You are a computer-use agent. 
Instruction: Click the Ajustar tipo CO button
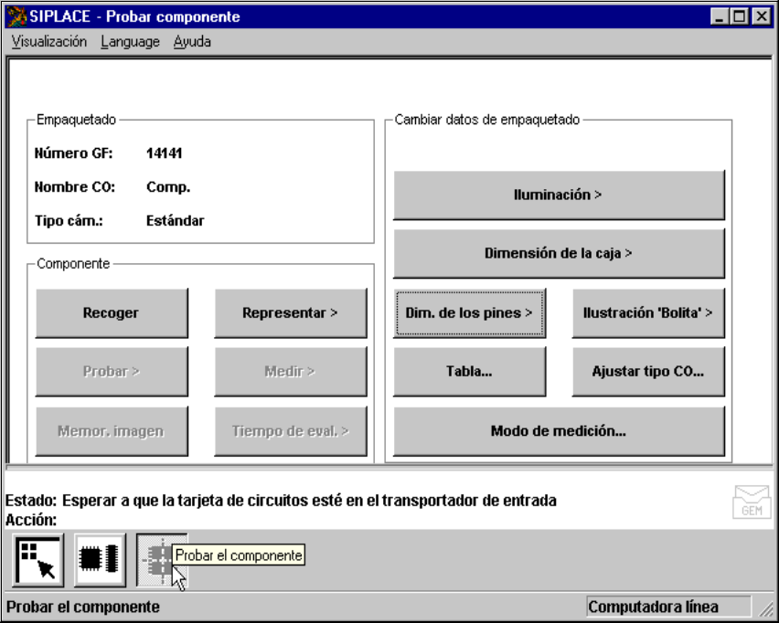pos(648,371)
